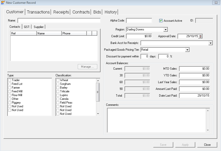Expand the Region dropdown
The image size is (221, 151).
click(165, 30)
